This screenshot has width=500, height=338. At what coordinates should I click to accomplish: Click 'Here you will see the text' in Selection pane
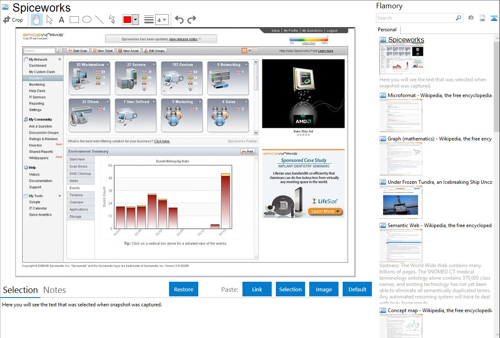tap(82, 305)
